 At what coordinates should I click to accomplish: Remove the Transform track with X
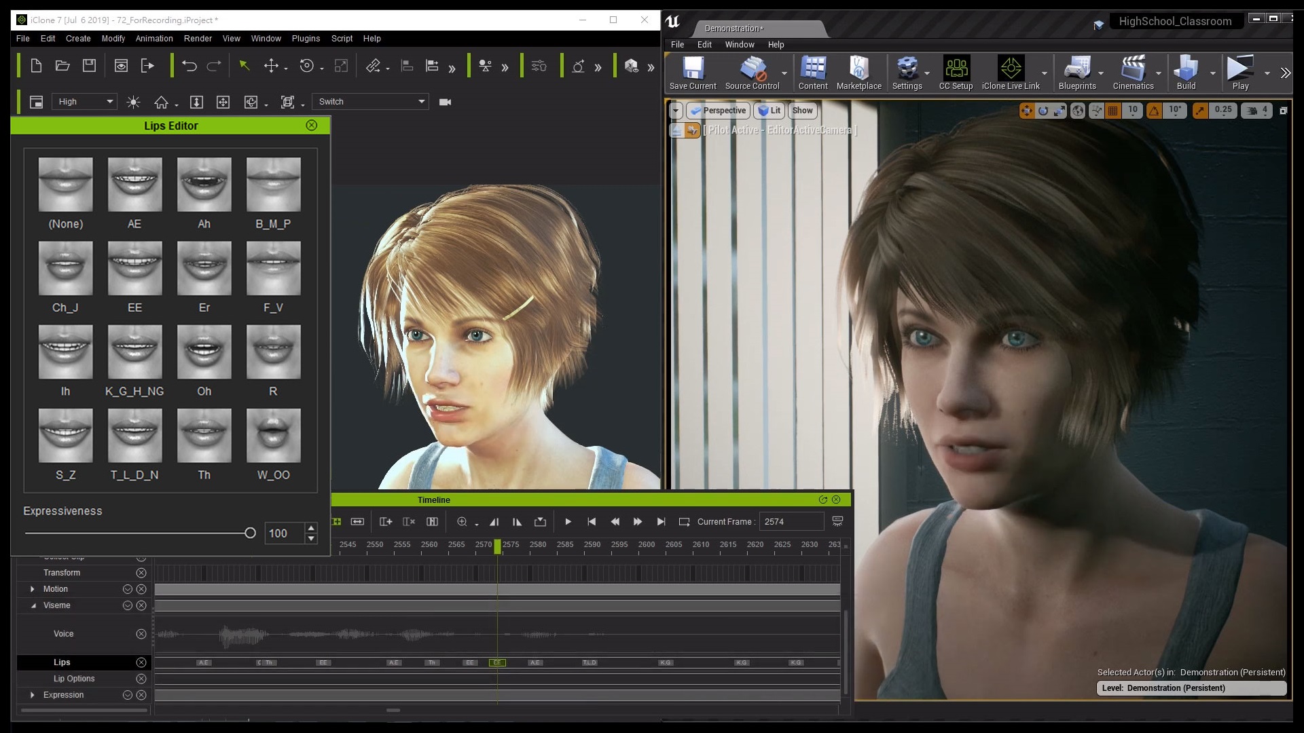coord(141,573)
